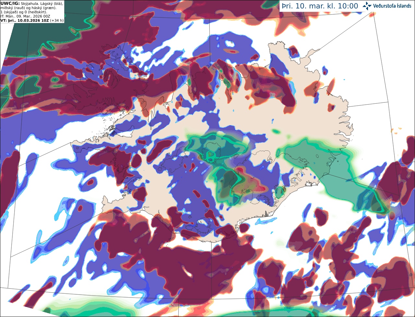Viewport: 415px width, 317px height.
Task: Click the 'UWC/IG: Skýjahula. Lágský (blá),' legend line
Action: (32, 3)
